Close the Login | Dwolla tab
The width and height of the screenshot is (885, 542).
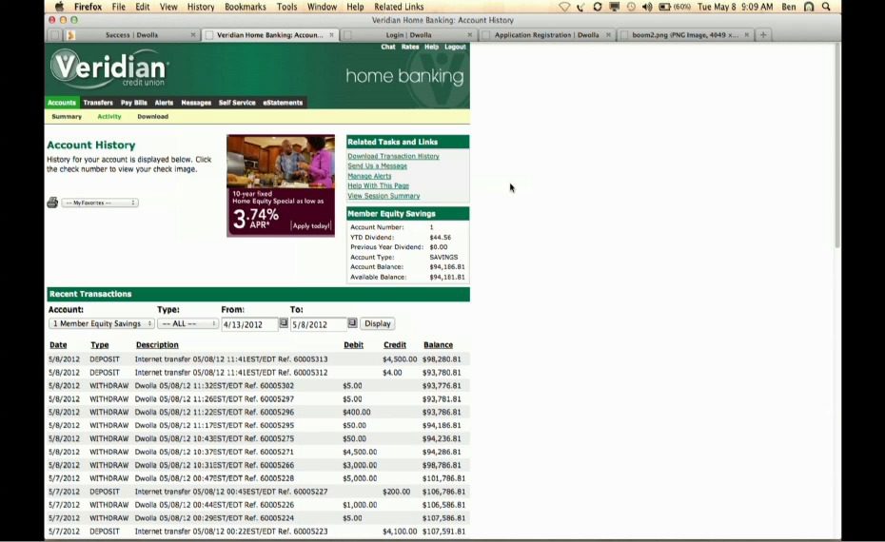coord(469,35)
